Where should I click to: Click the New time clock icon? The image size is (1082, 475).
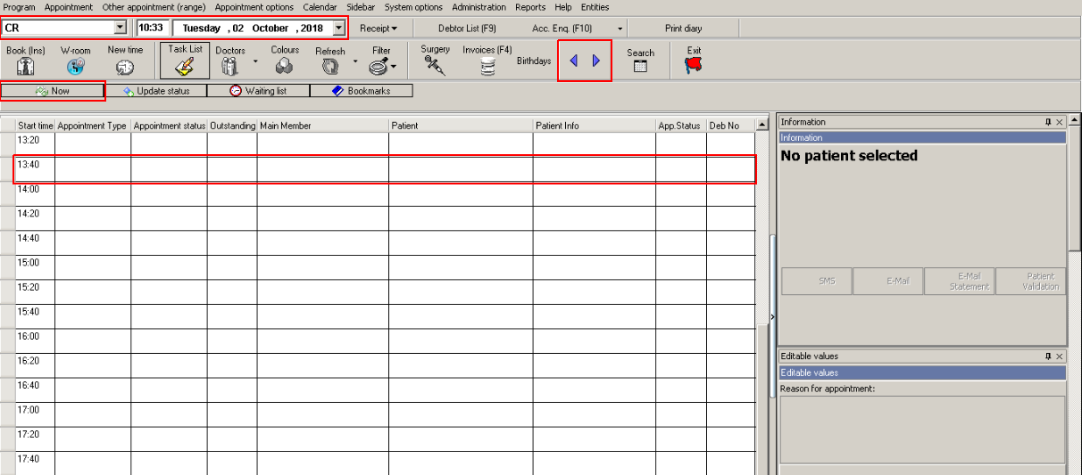(x=125, y=67)
